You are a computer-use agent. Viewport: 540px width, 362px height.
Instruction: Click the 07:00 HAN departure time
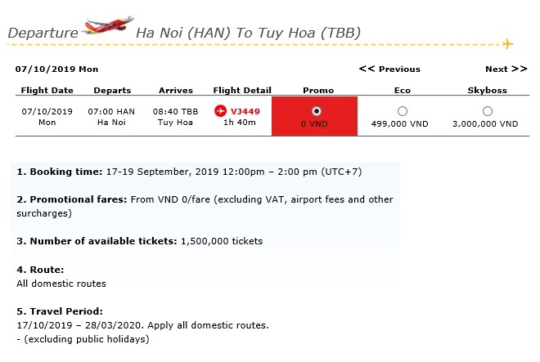[x=111, y=111]
